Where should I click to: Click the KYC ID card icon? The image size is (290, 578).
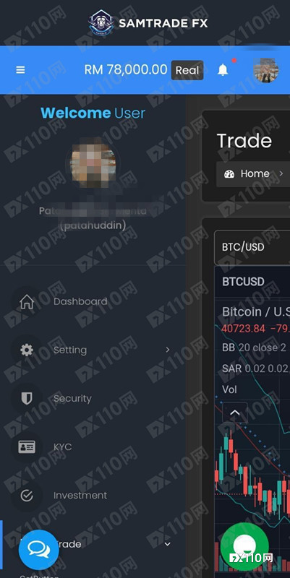click(x=27, y=447)
